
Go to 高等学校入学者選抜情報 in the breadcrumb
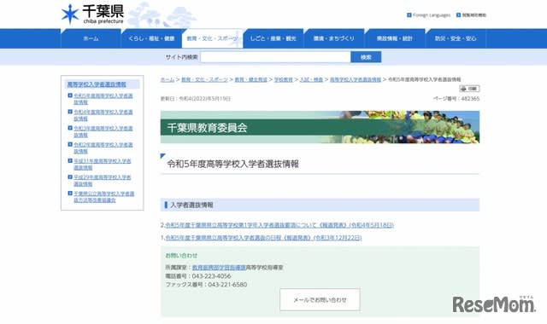[356, 79]
